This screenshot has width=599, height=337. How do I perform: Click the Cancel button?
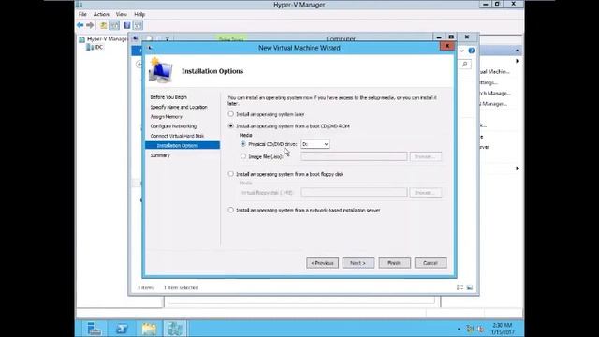(x=431, y=263)
